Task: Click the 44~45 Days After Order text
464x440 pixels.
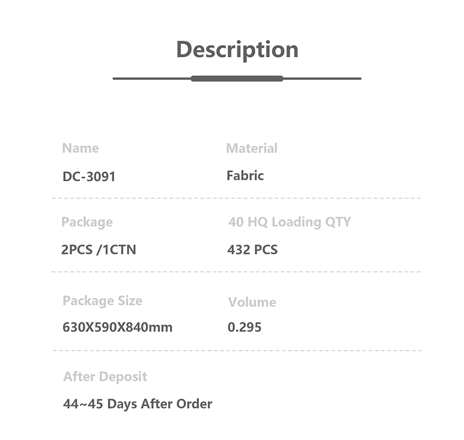Action: (137, 404)
